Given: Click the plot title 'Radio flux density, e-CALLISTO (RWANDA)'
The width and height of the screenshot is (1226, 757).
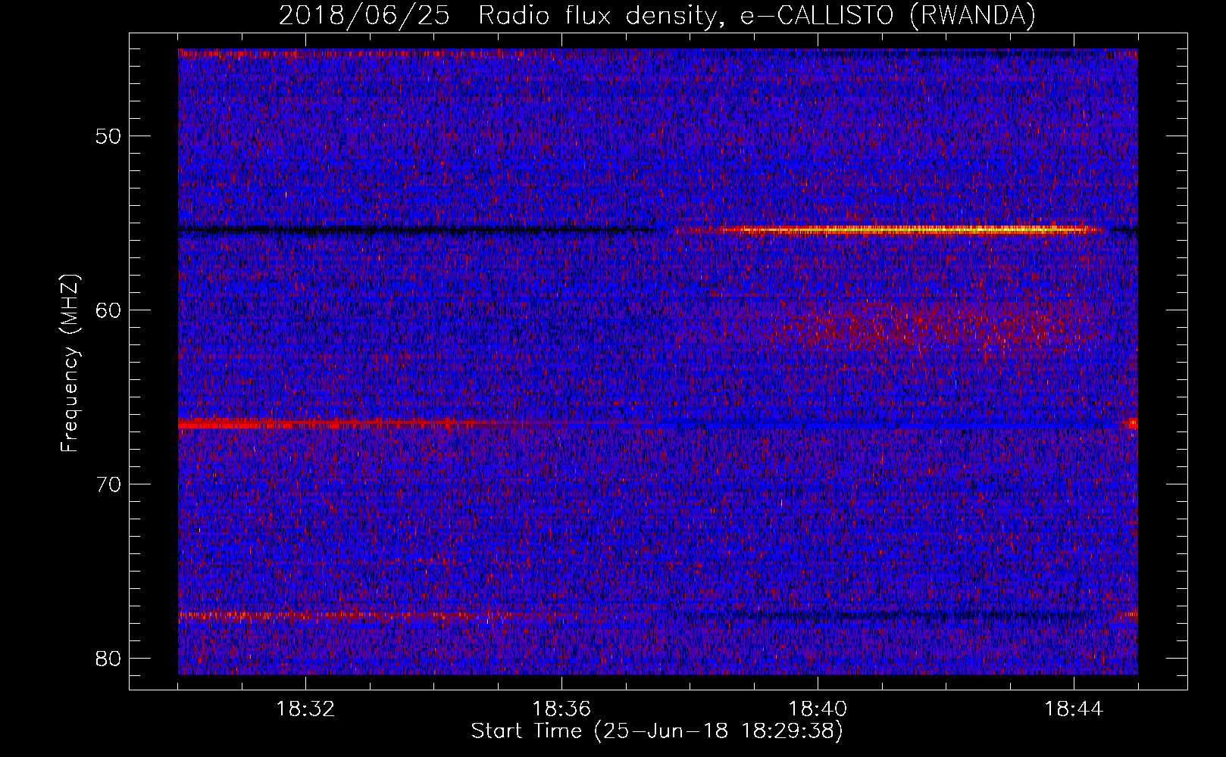Looking at the screenshot, I should click(x=756, y=16).
